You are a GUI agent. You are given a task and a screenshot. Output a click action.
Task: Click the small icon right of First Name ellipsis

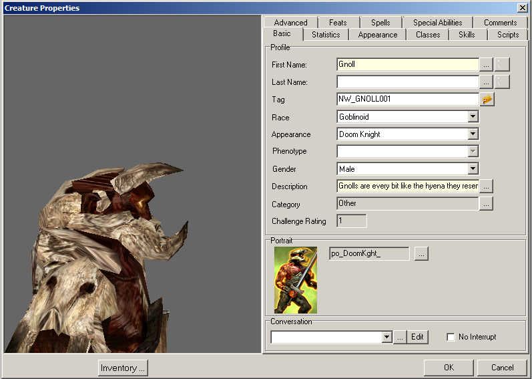click(x=503, y=64)
